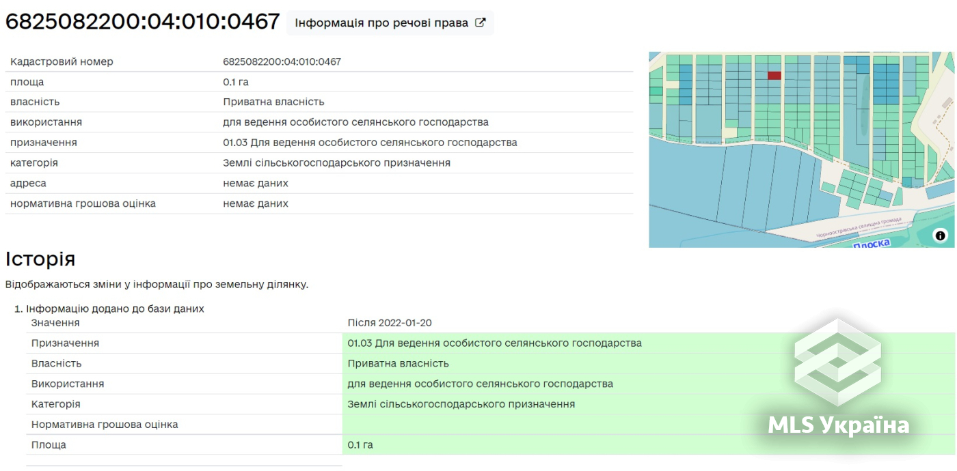This screenshot has height=471, width=957.
Task: Click the Історія heading
Action: click(40, 259)
